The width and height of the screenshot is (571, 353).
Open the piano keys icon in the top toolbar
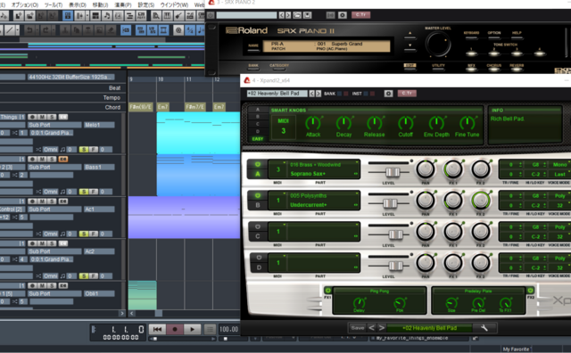click(167, 16)
